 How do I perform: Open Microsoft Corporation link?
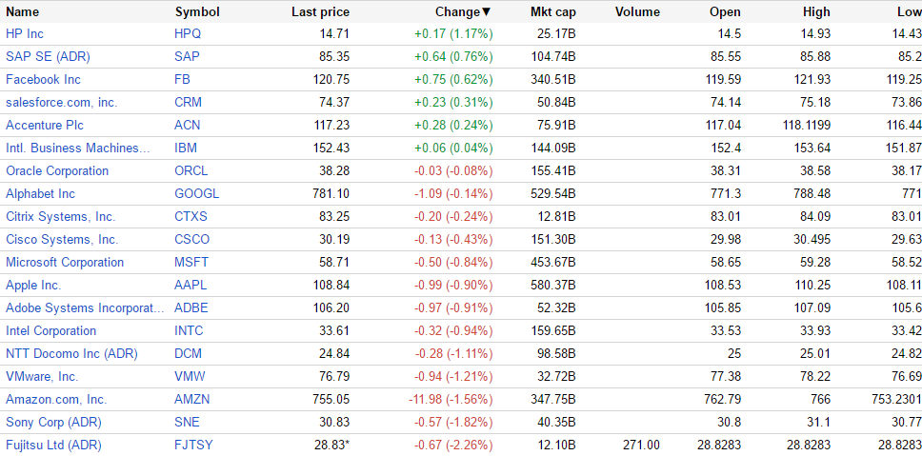(65, 262)
